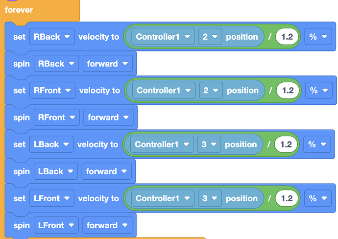
Task: Edit 1.2 divisor in RFront velocity block
Action: click(288, 91)
